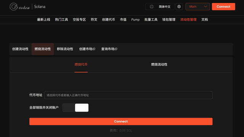Open the 简体中文 language selector

160,6
